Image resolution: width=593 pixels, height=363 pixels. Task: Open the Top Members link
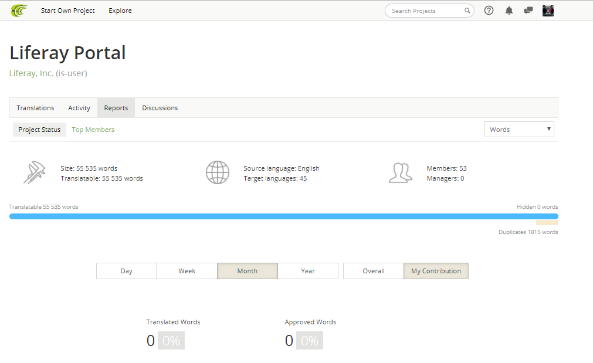(x=93, y=130)
